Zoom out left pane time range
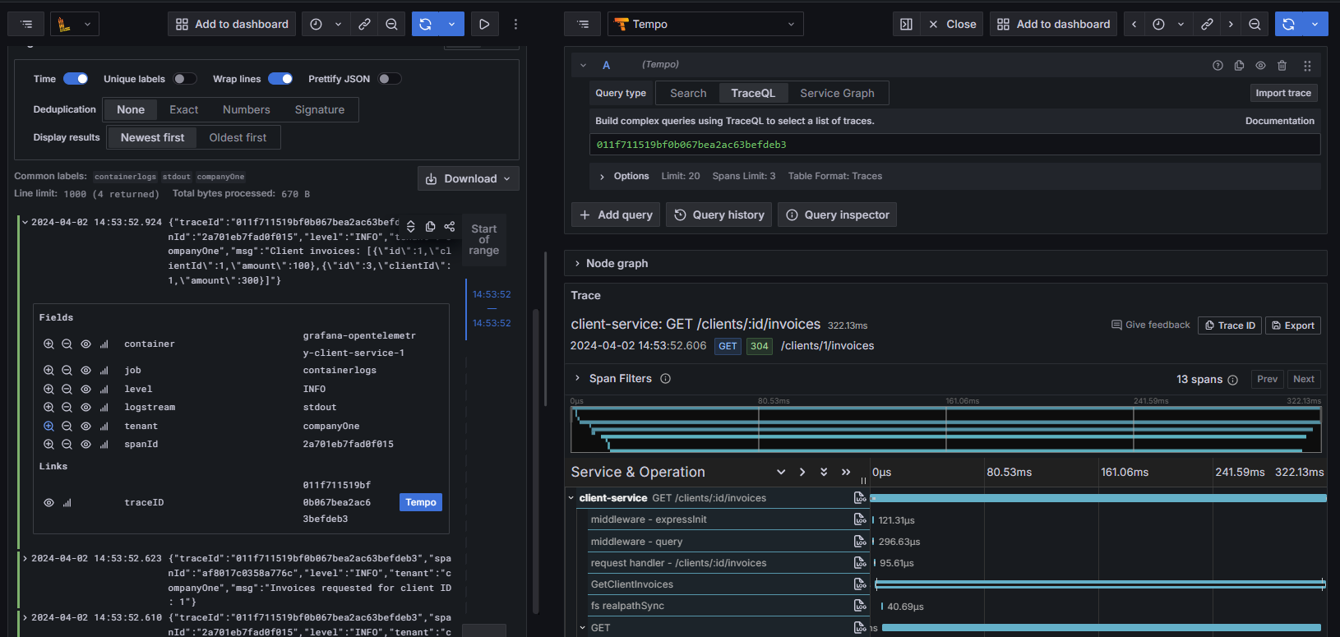Viewport: 1340px width, 637px height. (391, 24)
